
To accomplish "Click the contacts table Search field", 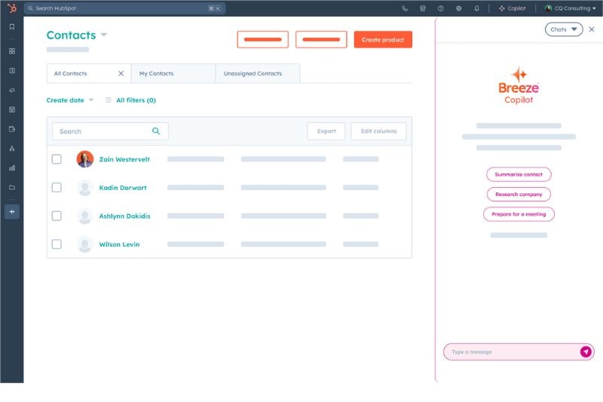I will coord(110,131).
